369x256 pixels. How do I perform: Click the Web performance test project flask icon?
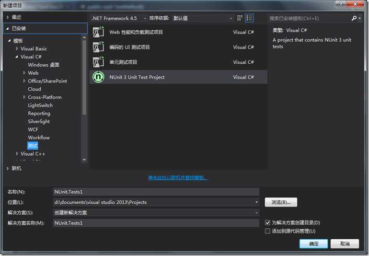click(98, 32)
